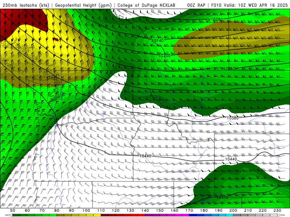290x217 pixels.
Task: Pick the royal blue swatch under the 170 label
Action: [x=193, y=215]
